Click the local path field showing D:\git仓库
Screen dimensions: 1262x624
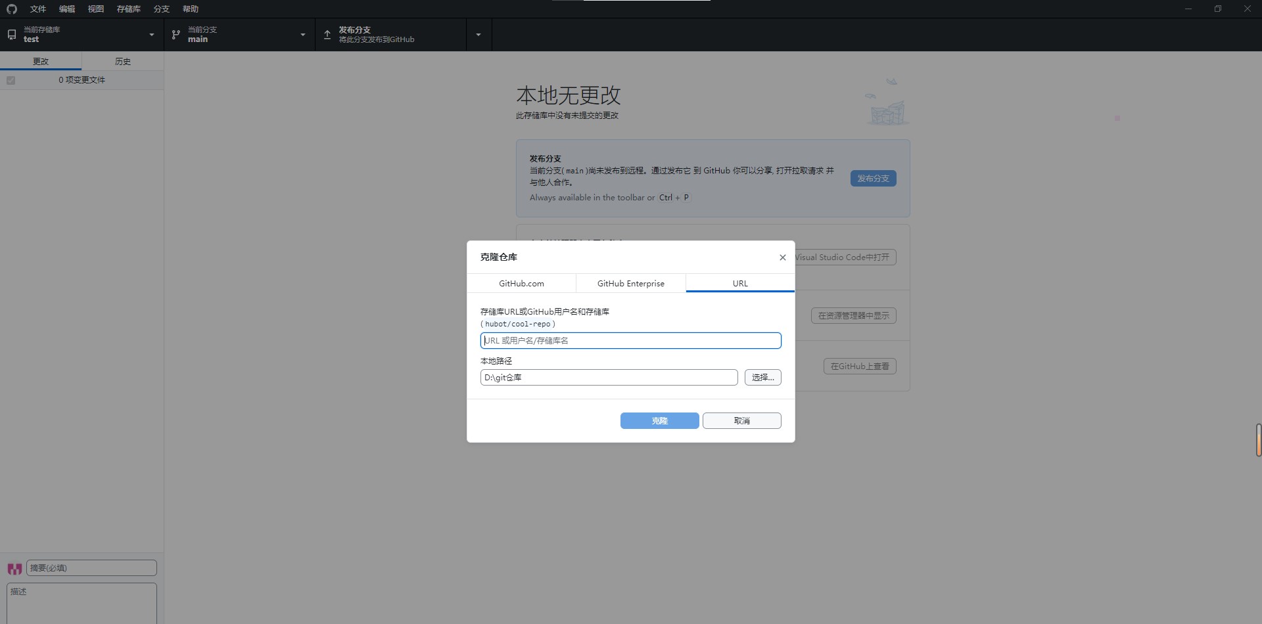coord(609,378)
